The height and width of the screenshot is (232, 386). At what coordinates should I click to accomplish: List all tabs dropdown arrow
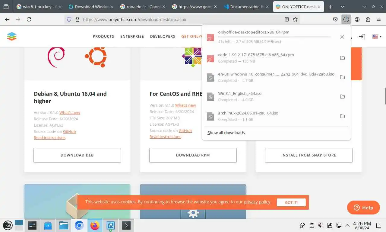[x=343, y=7]
